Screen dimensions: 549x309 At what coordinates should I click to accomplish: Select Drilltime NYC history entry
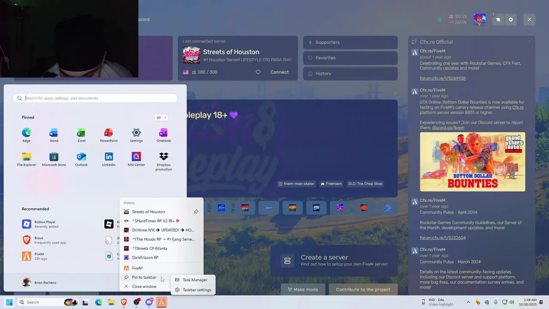pos(161,230)
